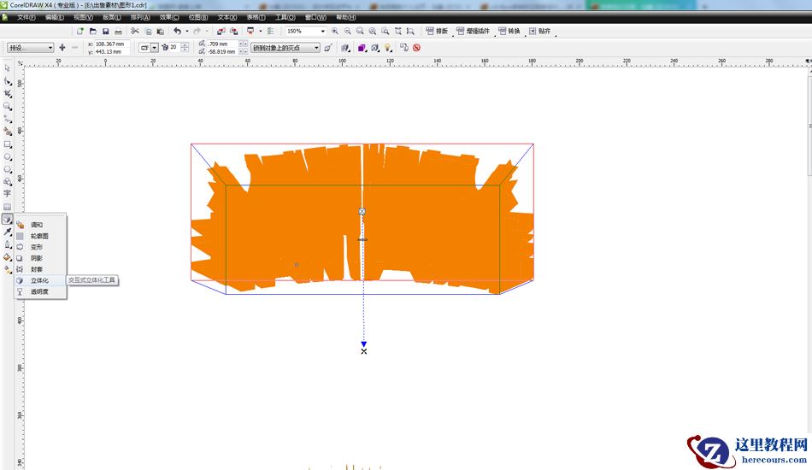Click the 增强插件 toolbar button
Viewport: 812px width, 470px height.
click(x=473, y=31)
